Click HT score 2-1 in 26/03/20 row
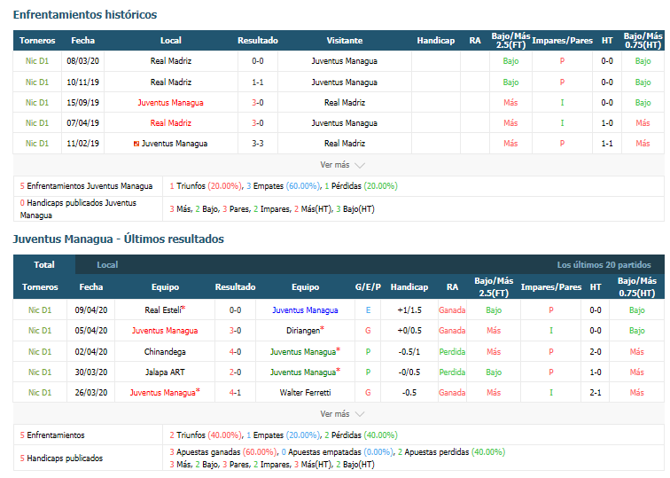The image size is (670, 478). [596, 393]
